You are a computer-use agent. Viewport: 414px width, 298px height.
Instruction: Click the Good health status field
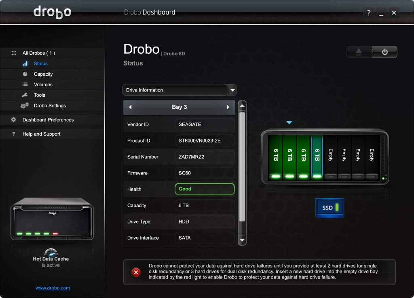[x=205, y=189]
